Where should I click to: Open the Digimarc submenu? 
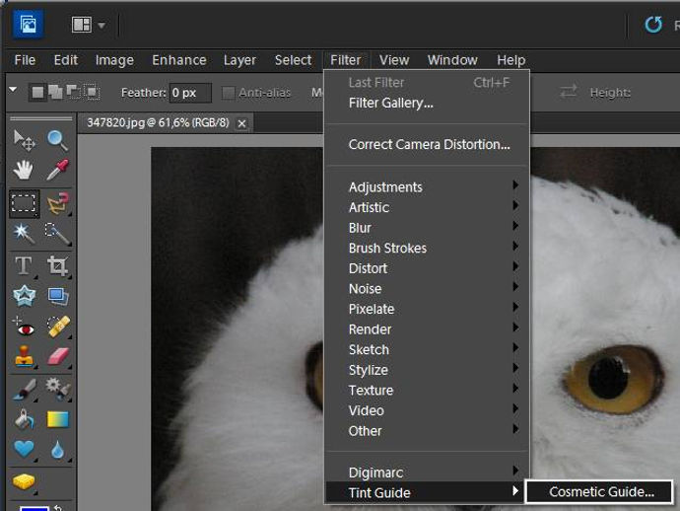[x=427, y=473]
